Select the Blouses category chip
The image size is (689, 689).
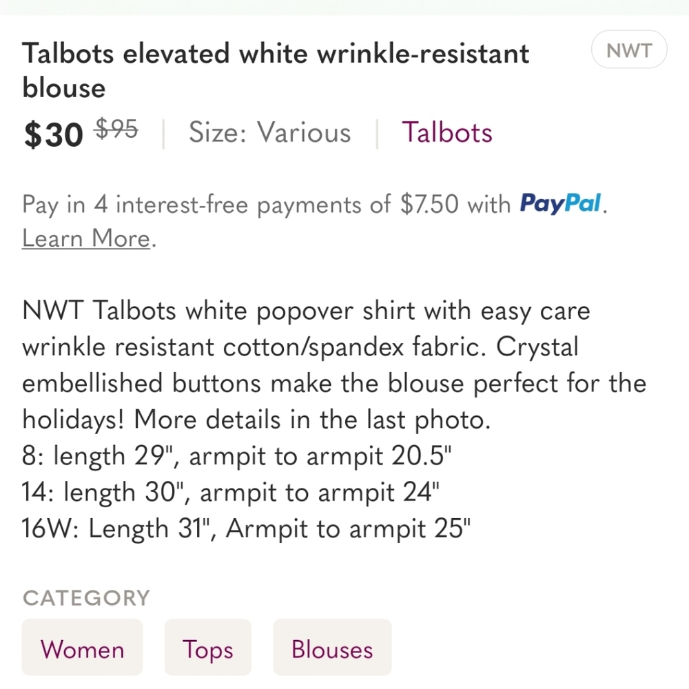pyautogui.click(x=332, y=648)
